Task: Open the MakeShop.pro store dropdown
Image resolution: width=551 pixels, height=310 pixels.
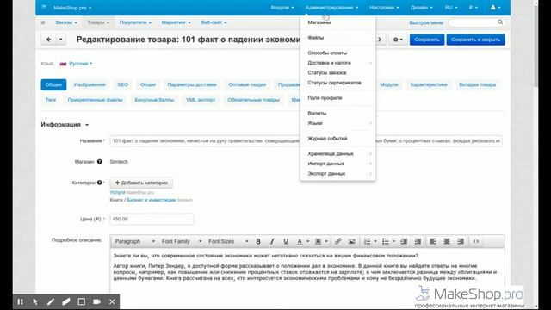Action: 72,8
